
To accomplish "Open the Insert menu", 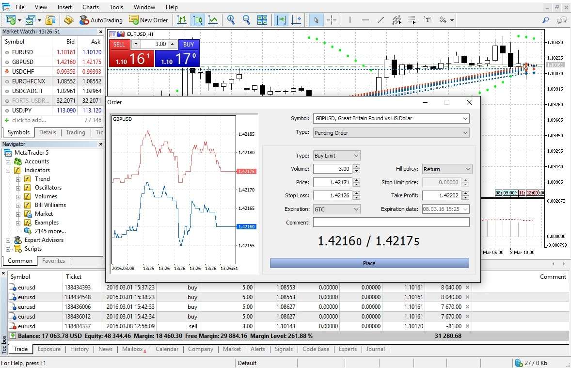I will click(x=64, y=7).
